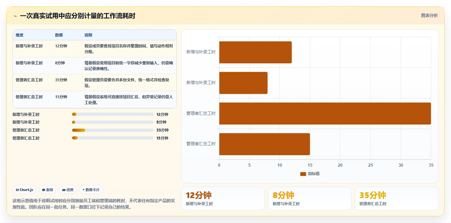Click the longest chart bar reaching 35
Screen dimensions: 451x223
pyautogui.click(x=325, y=113)
